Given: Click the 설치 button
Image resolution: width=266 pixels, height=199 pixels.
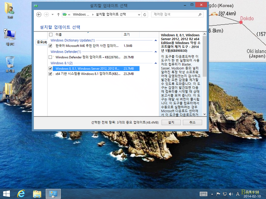Looking at the screenshot, I should tap(171, 122).
